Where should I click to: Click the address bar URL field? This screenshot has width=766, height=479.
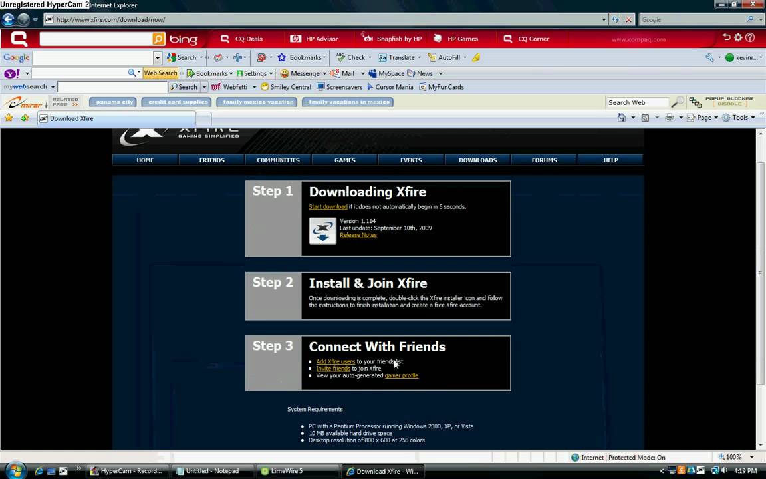click(322, 19)
